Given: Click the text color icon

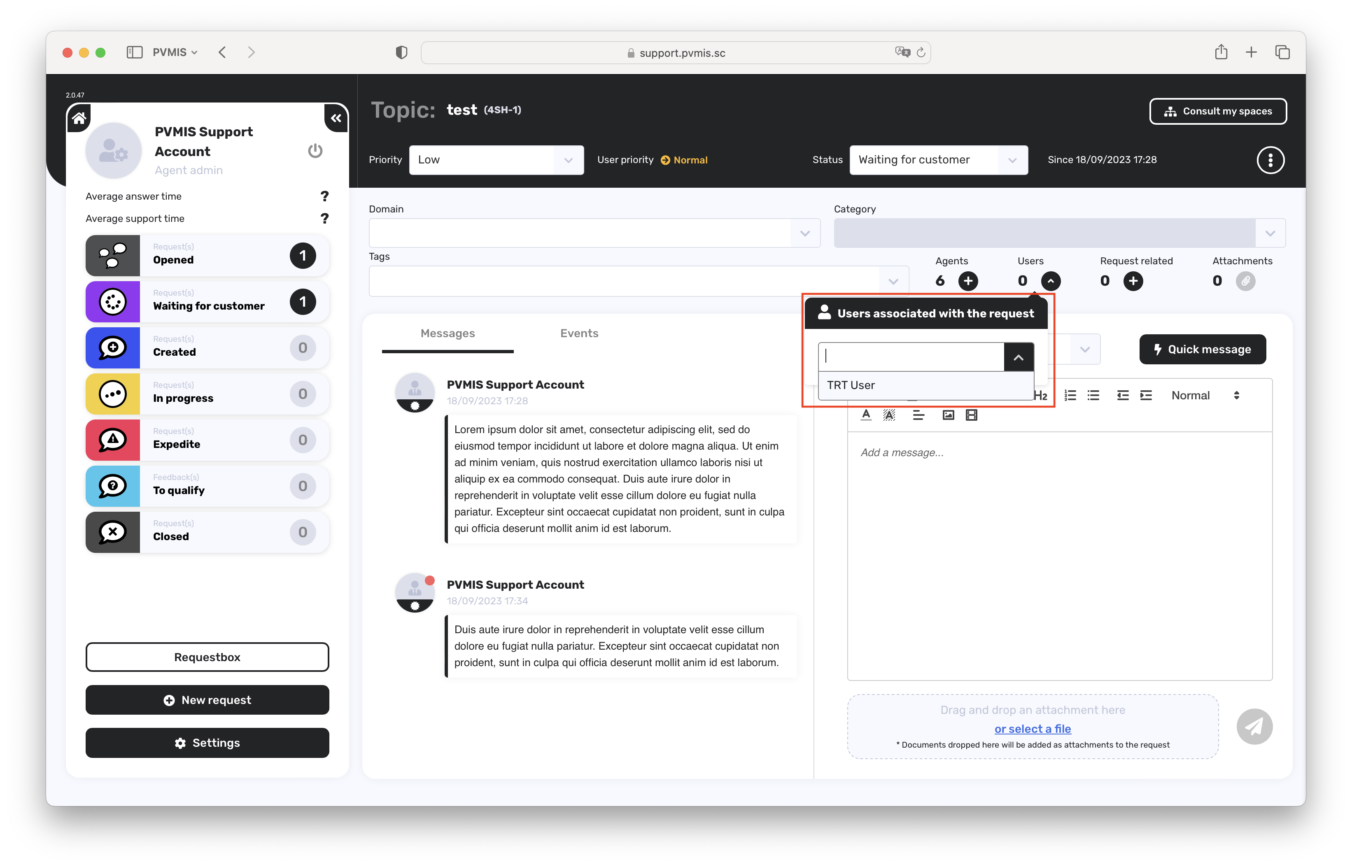Looking at the screenshot, I should tap(866, 415).
